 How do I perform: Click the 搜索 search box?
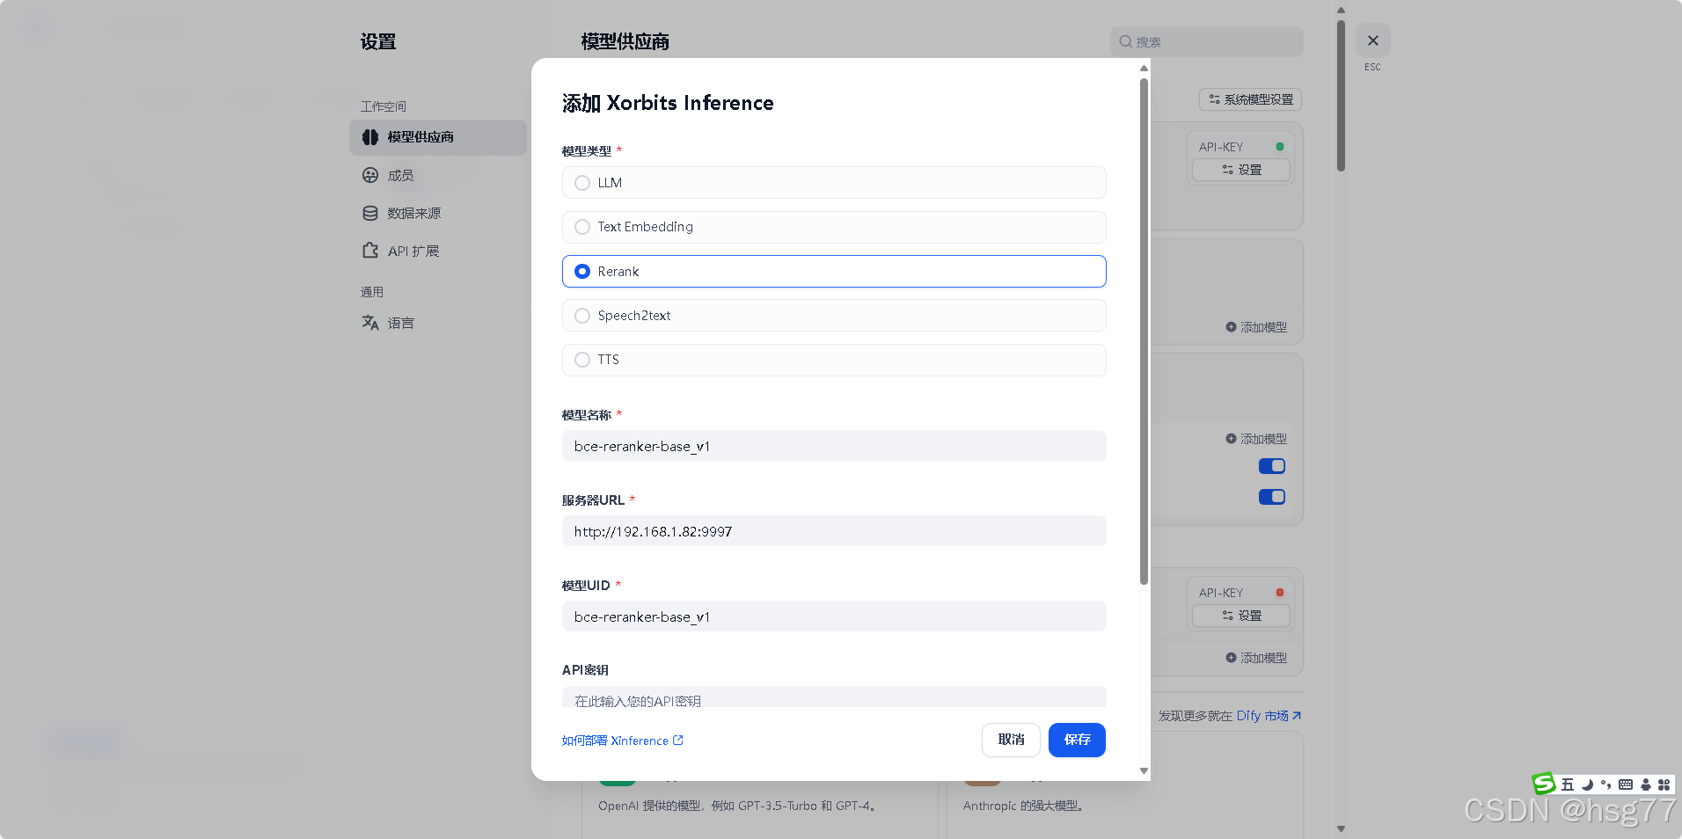pos(1206,41)
